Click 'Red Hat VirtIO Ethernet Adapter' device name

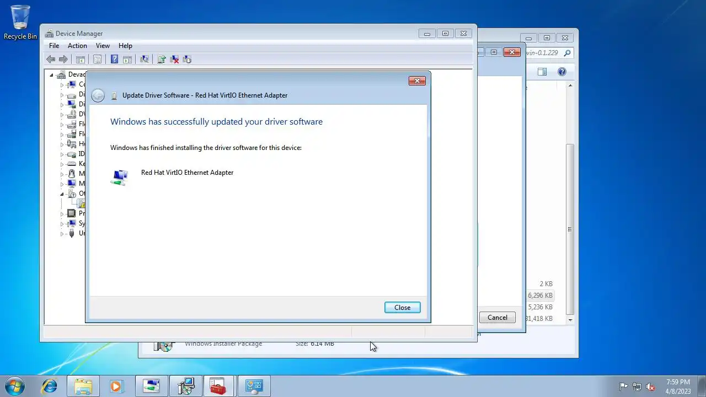coord(187,173)
